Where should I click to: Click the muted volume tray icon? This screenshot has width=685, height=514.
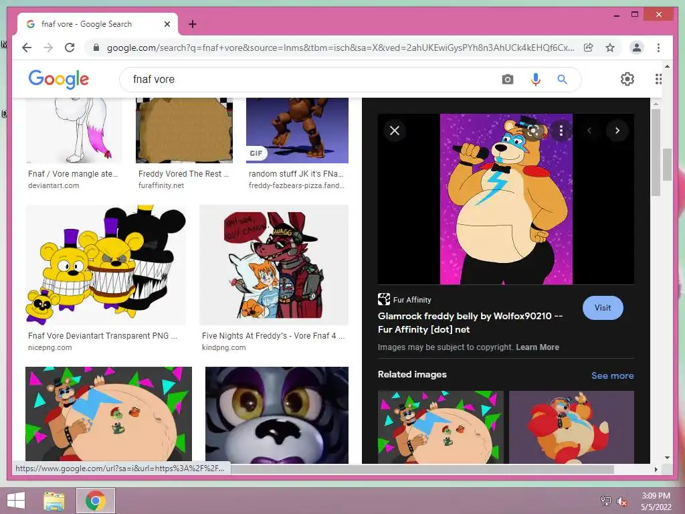[622, 501]
